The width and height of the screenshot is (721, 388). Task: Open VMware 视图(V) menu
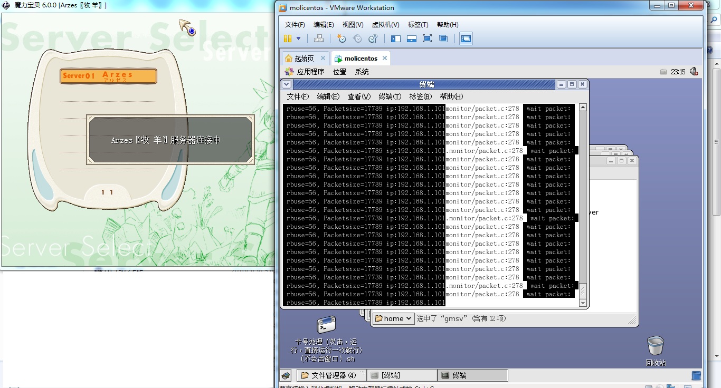[x=353, y=25]
